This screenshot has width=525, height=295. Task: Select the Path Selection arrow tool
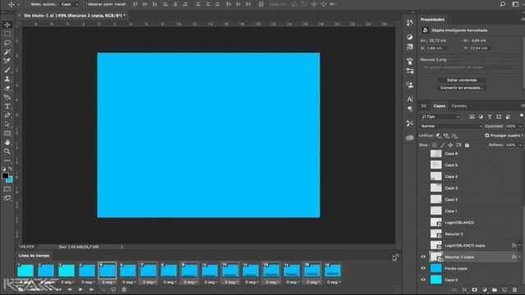coord(7,125)
